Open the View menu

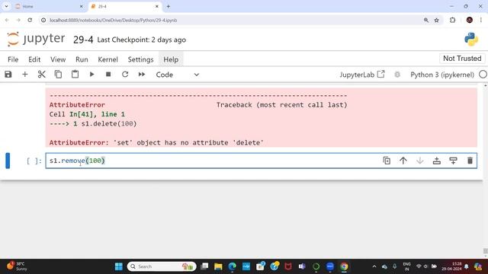pyautogui.click(x=58, y=59)
